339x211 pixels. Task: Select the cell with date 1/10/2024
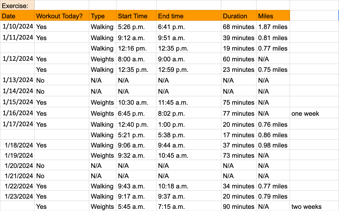(17, 26)
